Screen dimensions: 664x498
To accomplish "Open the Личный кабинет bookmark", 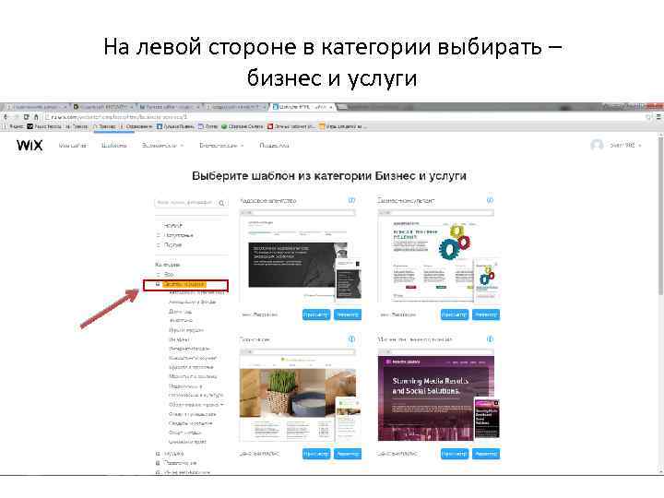I will click(x=290, y=126).
